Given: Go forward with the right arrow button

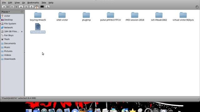Looking at the screenshot, I should (x=12, y=7).
